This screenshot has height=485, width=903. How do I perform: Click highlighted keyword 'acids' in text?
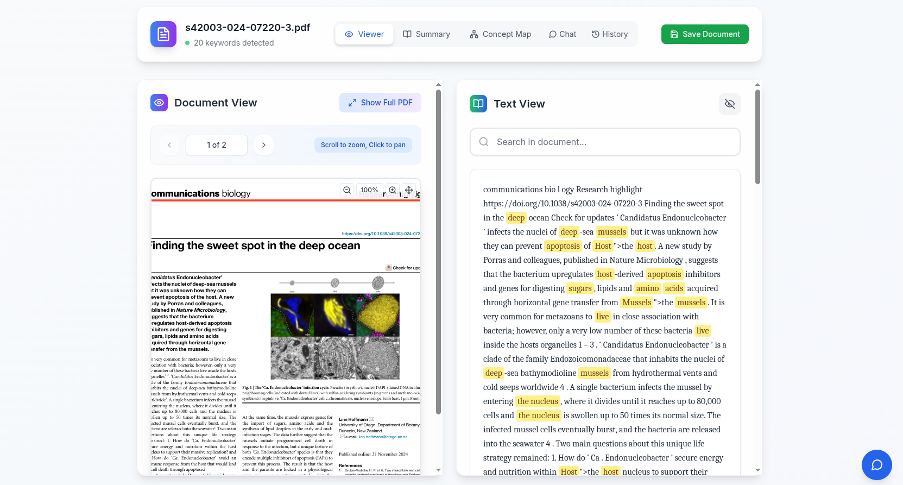click(x=674, y=288)
